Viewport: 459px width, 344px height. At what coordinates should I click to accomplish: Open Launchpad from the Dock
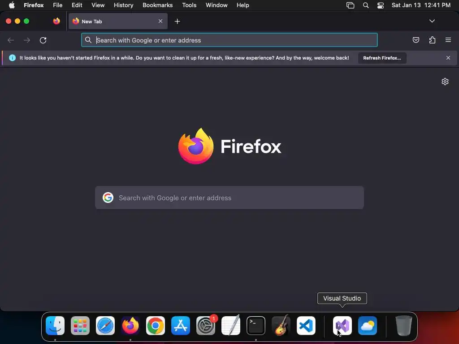tap(80, 326)
